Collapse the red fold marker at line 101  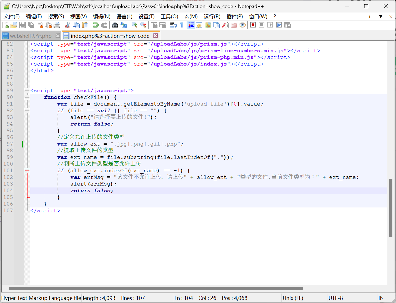click(x=27, y=171)
